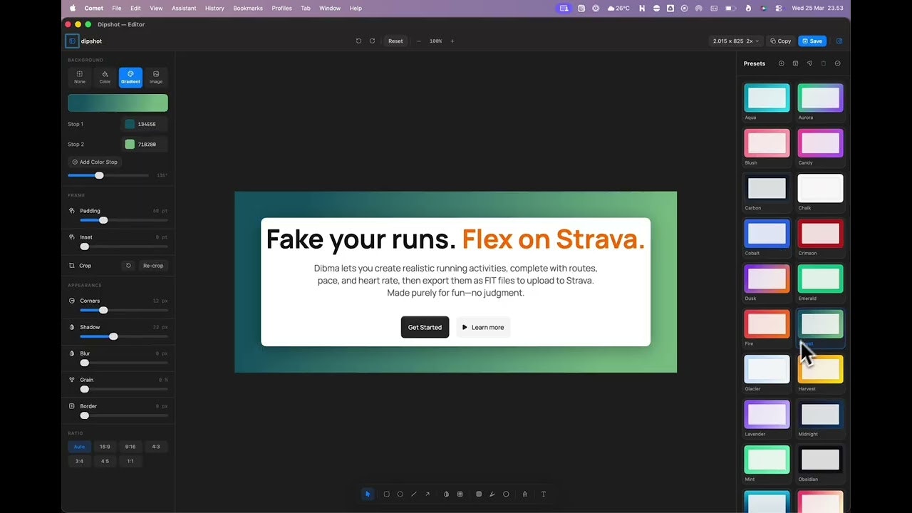Click the redo arrow icon
The height and width of the screenshot is (513, 912).
pyautogui.click(x=372, y=41)
